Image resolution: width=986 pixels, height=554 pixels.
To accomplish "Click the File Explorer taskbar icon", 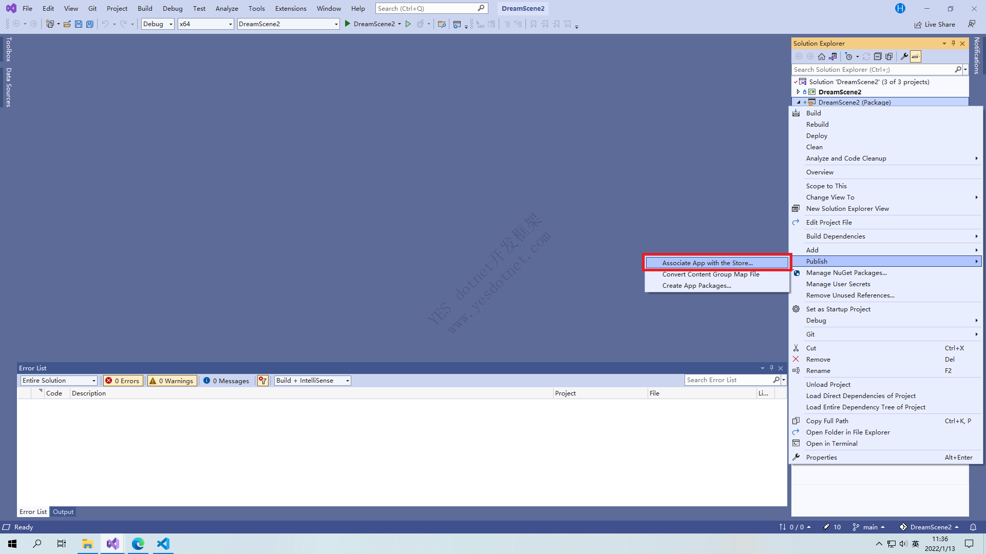I will click(87, 544).
